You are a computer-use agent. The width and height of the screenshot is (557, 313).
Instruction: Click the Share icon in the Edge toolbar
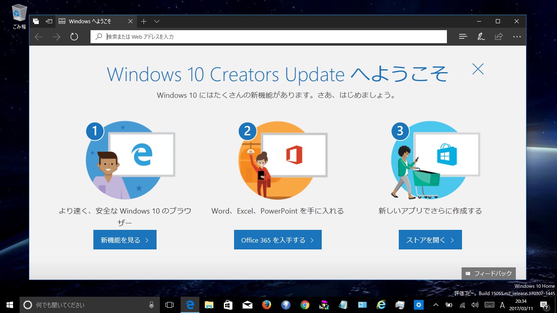(499, 37)
